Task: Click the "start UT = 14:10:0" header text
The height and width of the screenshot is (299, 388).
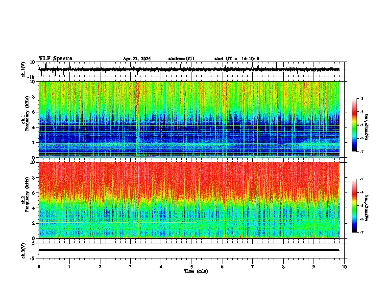Action: click(x=237, y=59)
